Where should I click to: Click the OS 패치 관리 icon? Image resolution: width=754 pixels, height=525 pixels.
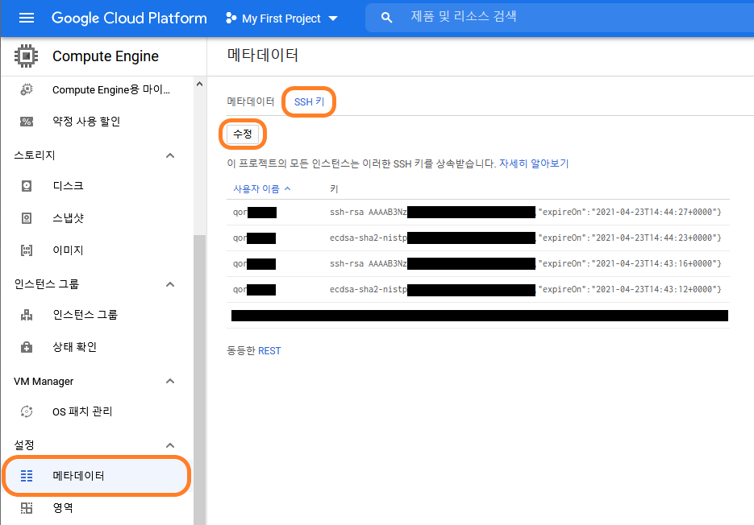click(27, 411)
